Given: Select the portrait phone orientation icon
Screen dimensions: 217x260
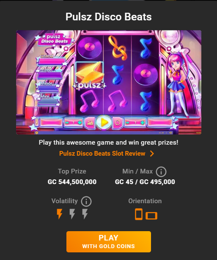Looking at the screenshot, I should click(x=139, y=214).
